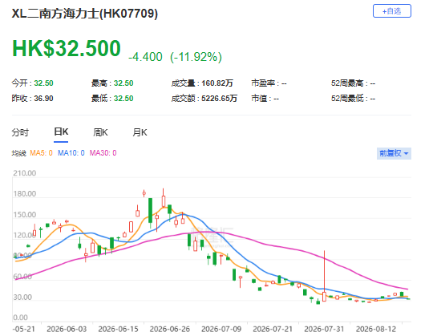
Task: Click the 最低 32.50 value
Action: click(123, 98)
